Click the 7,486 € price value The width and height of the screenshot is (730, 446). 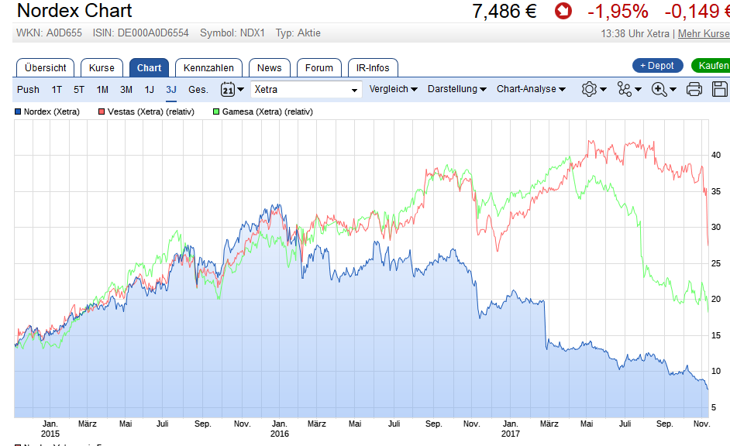(504, 11)
